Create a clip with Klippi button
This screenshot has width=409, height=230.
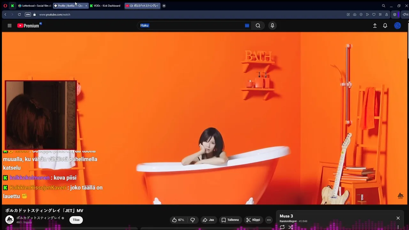pos(253,220)
